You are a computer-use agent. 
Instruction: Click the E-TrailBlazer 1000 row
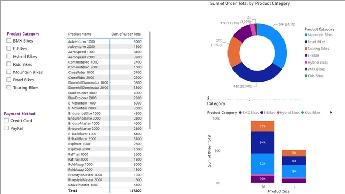[x=105, y=134]
